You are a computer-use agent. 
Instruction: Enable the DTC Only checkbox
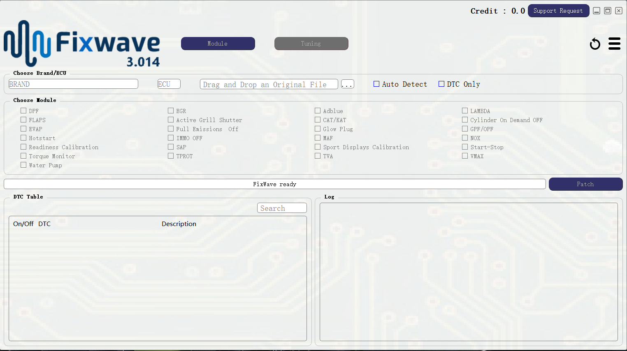pyautogui.click(x=441, y=84)
